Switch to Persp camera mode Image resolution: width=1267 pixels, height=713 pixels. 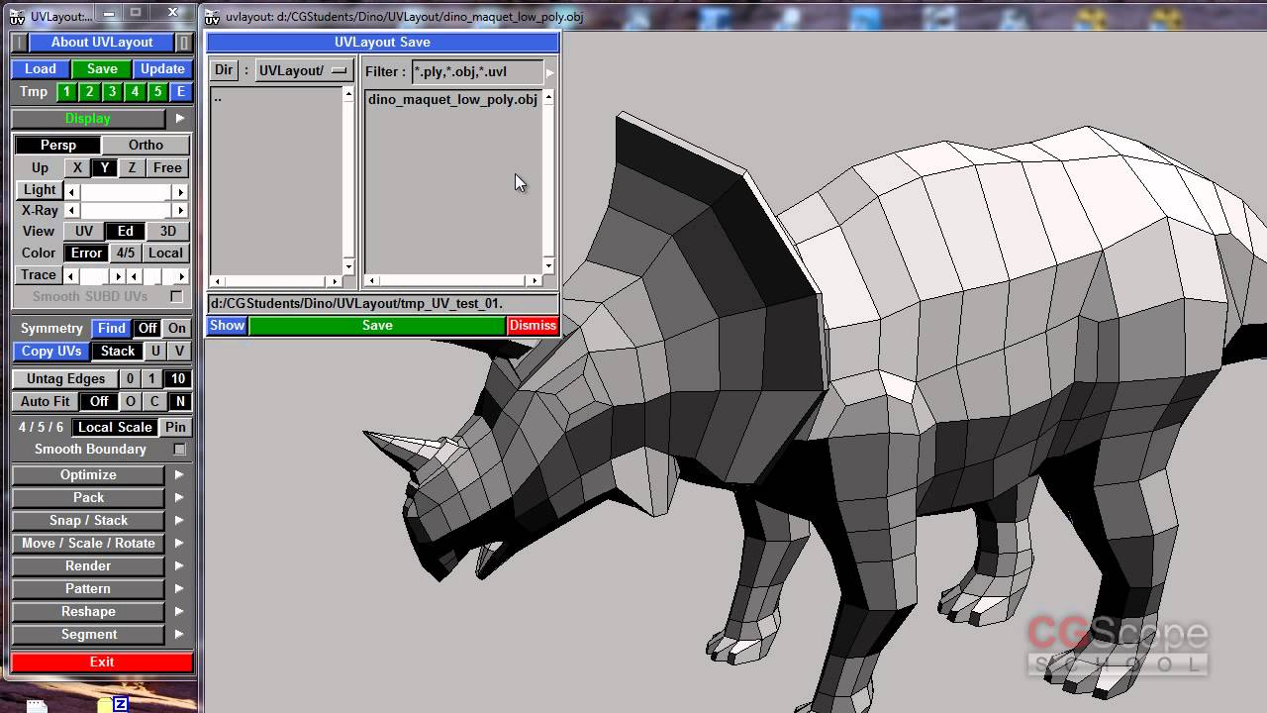(x=58, y=146)
